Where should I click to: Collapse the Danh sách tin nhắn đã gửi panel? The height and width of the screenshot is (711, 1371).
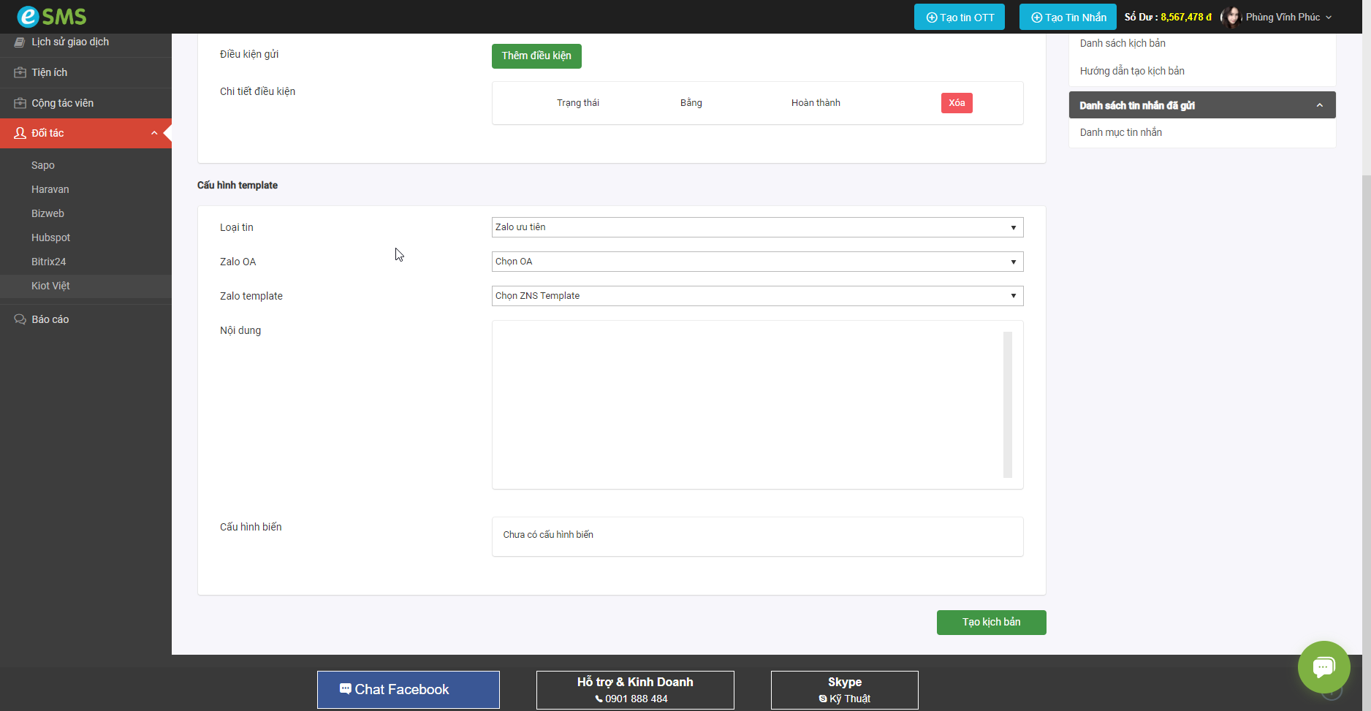click(x=1319, y=105)
